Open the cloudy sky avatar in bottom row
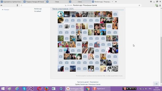 [x=73, y=69]
